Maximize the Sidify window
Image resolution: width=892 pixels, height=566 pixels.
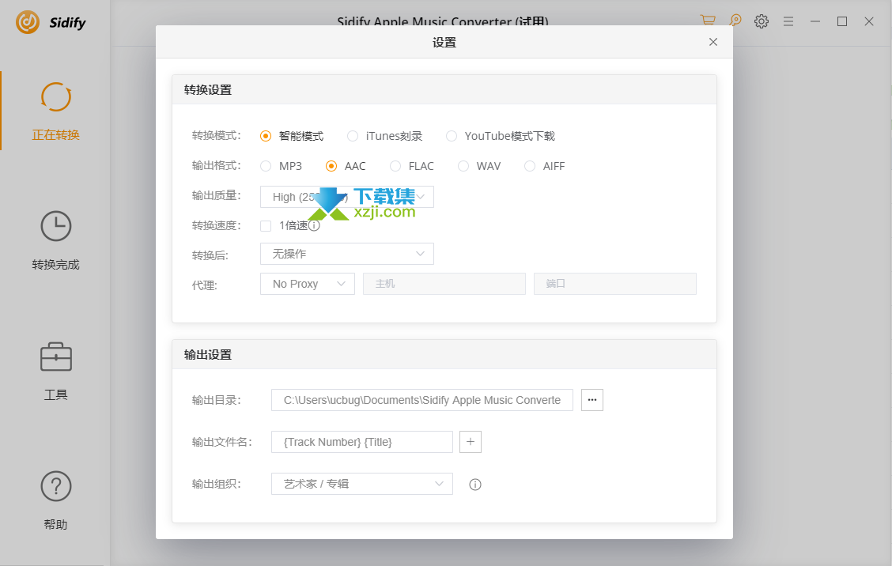(842, 21)
